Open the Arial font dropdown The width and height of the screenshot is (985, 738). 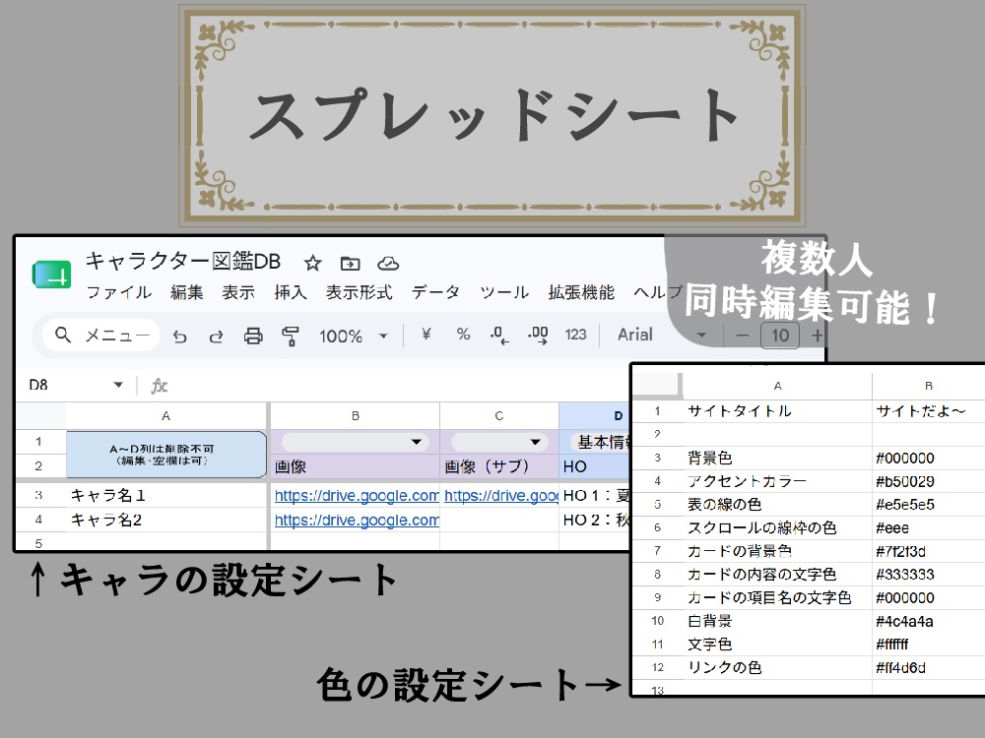(662, 335)
